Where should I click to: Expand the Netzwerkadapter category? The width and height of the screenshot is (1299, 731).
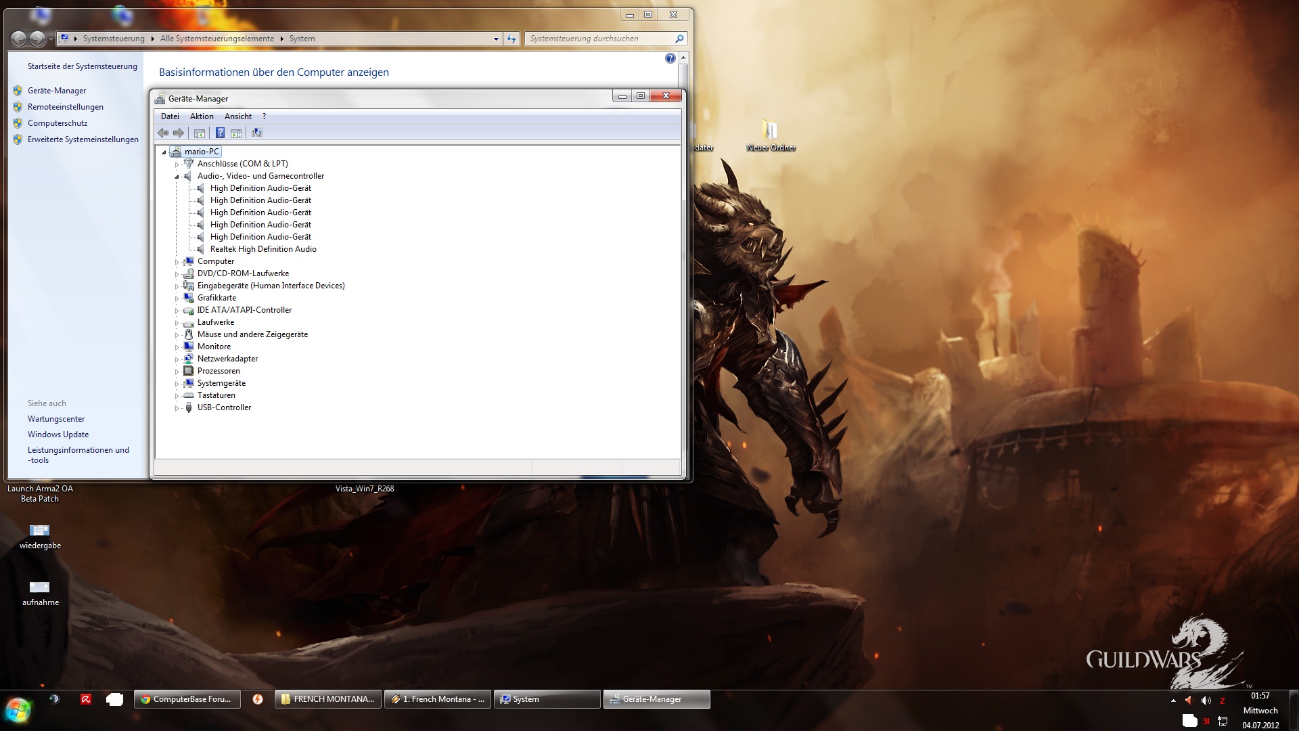[177, 359]
